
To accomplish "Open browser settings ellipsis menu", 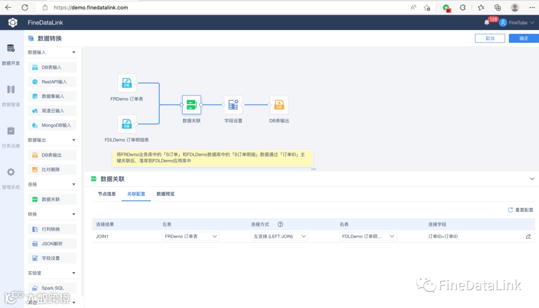I will click(x=532, y=7).
